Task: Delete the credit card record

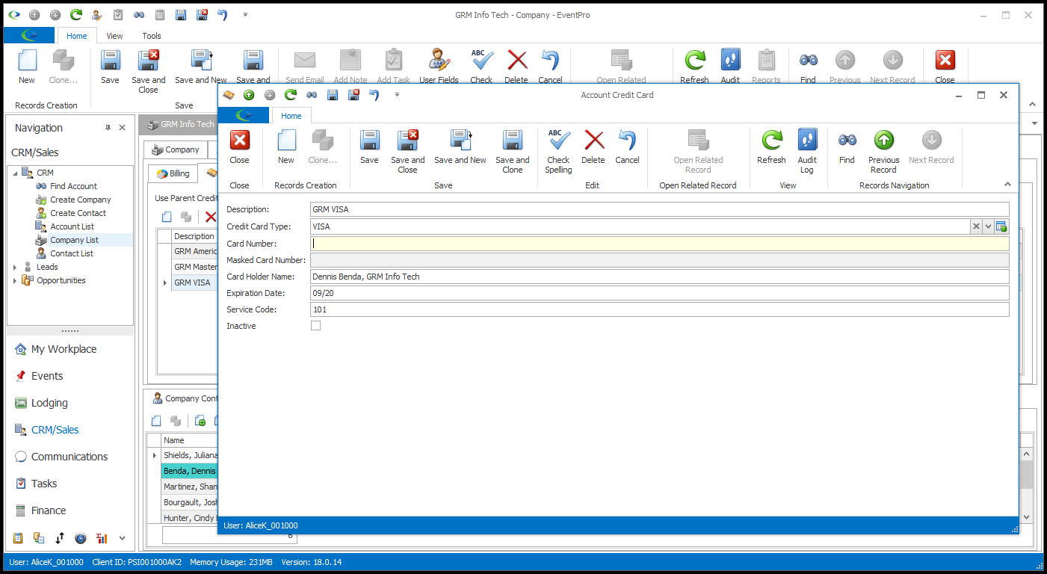Action: [593, 146]
